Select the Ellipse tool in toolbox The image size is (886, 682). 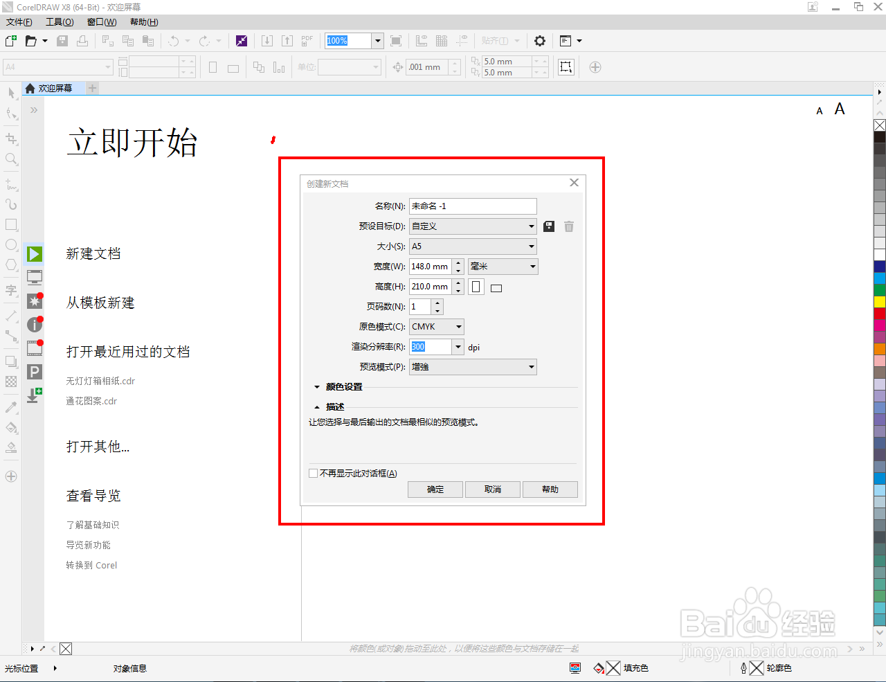11,245
